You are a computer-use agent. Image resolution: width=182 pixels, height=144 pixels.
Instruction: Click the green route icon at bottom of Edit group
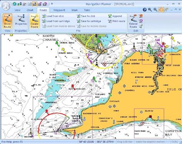coord(141,26)
